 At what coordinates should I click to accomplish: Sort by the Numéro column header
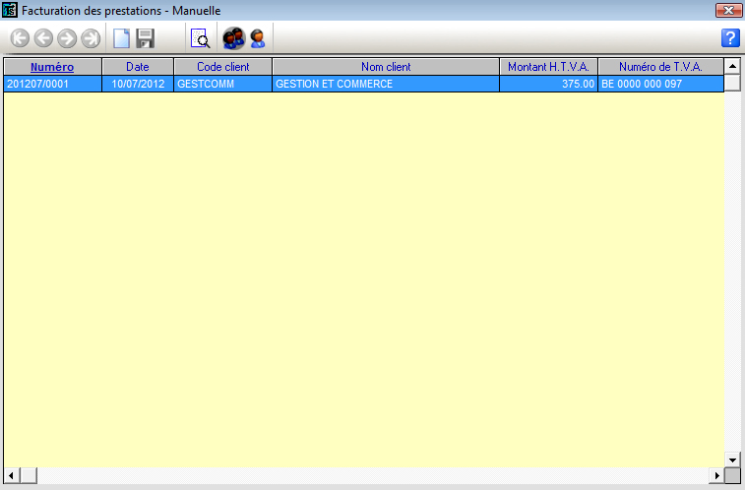[52, 67]
